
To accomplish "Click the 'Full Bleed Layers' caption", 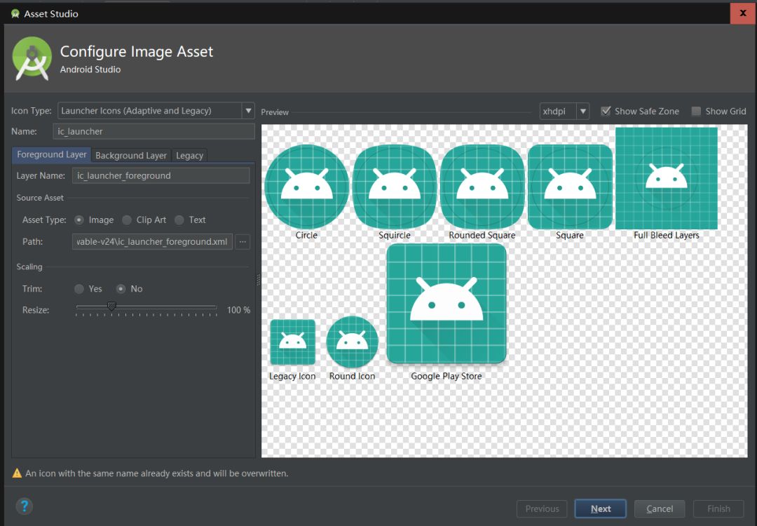I will click(667, 235).
